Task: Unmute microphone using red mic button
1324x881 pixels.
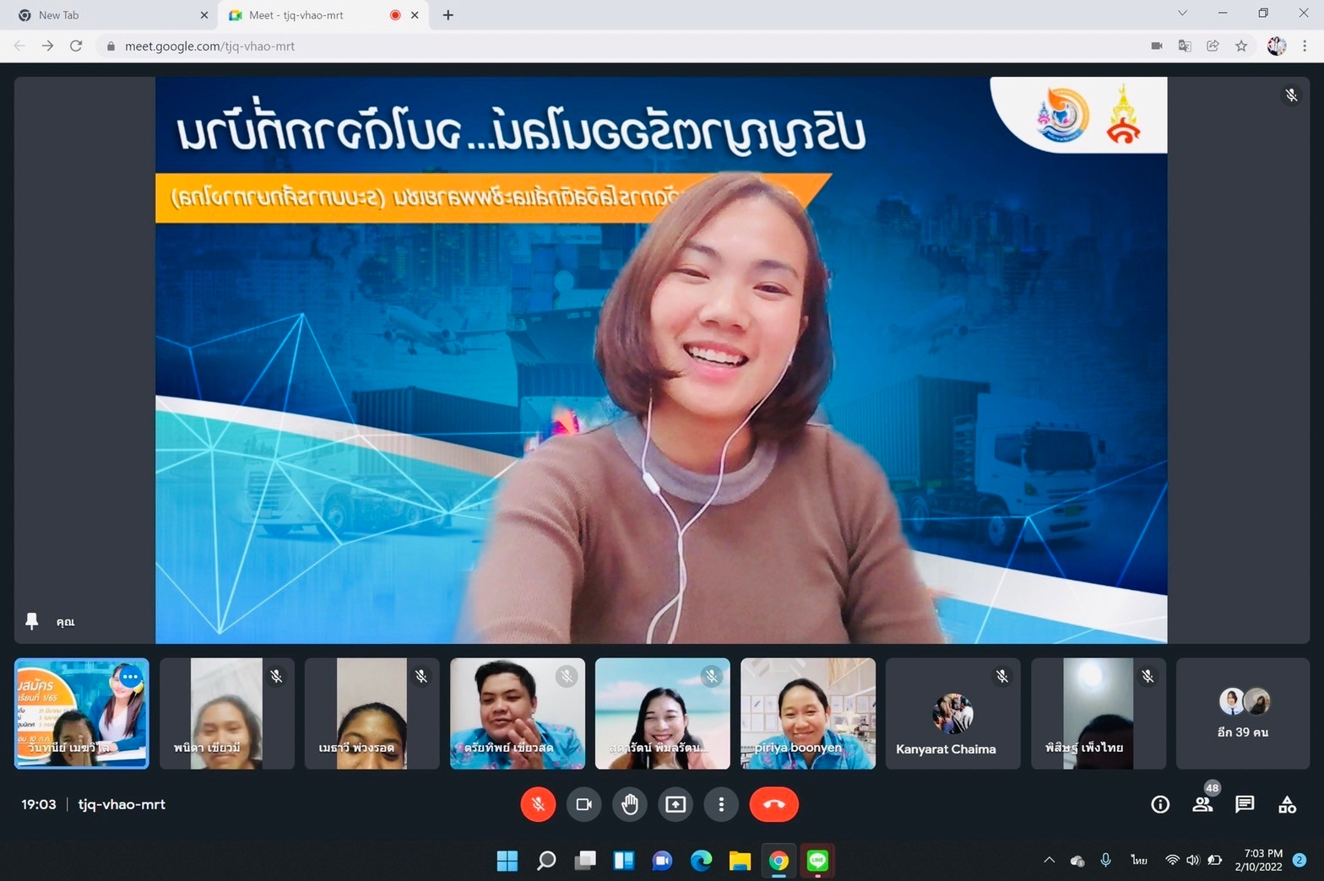Action: (x=538, y=804)
